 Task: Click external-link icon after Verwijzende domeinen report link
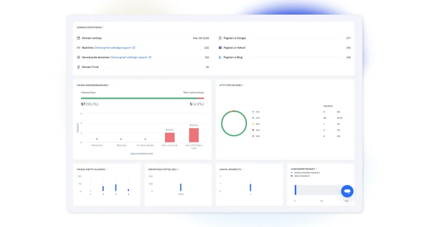150,57
